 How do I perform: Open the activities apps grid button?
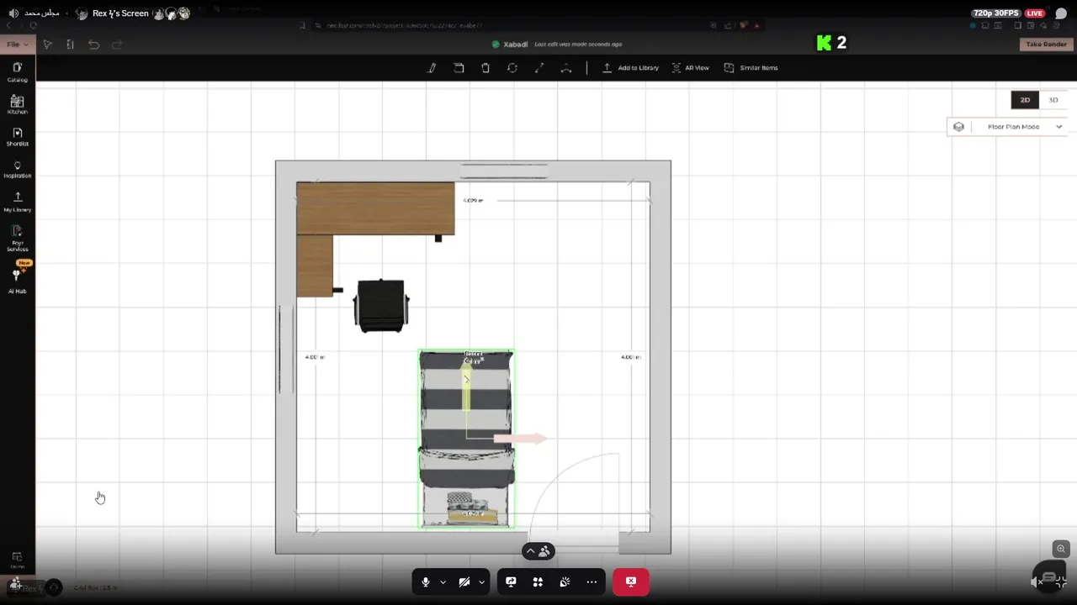tap(538, 581)
